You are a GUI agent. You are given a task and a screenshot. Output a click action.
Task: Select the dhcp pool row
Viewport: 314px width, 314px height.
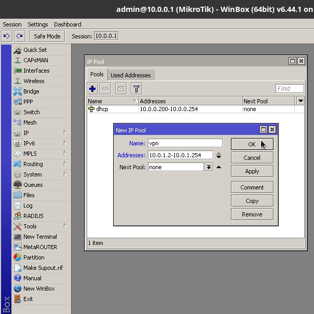click(x=196, y=109)
